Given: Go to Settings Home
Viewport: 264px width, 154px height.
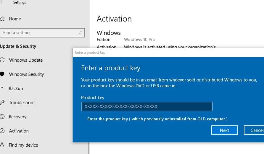Looking at the screenshot, I should pos(15,19).
